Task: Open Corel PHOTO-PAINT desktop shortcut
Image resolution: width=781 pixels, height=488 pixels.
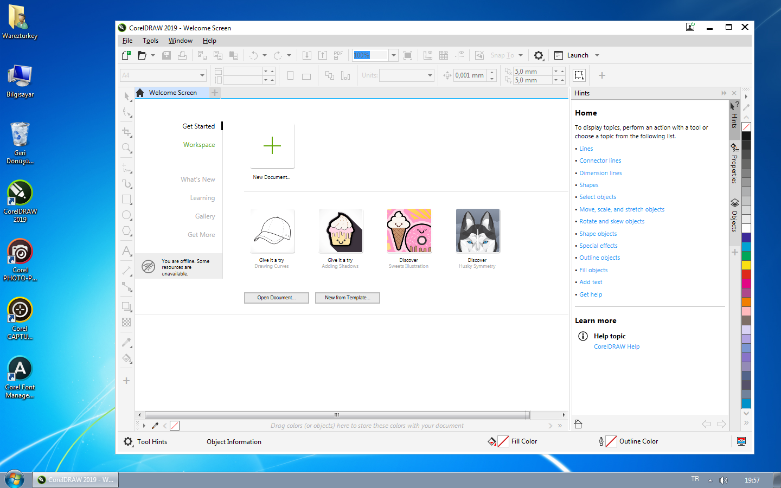Action: point(20,260)
